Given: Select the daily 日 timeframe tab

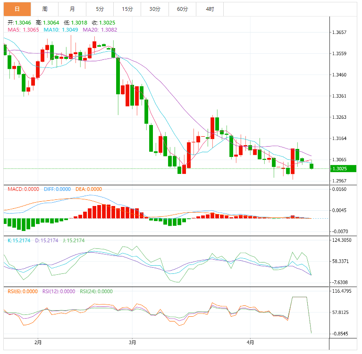Looking at the screenshot, I should coord(17,9).
